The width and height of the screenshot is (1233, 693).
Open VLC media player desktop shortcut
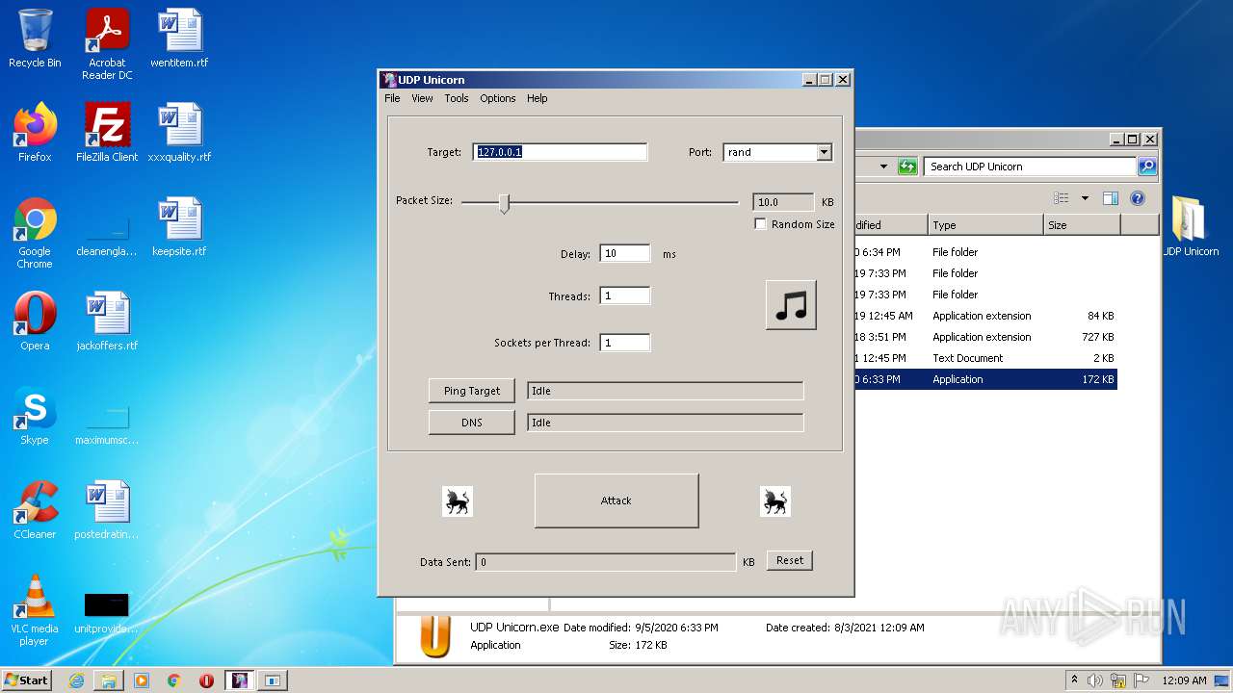pos(35,610)
